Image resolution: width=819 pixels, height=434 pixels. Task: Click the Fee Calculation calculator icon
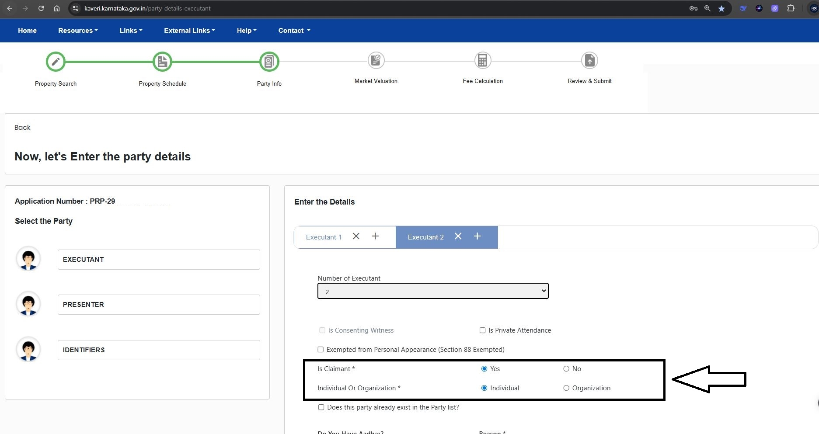(482, 60)
